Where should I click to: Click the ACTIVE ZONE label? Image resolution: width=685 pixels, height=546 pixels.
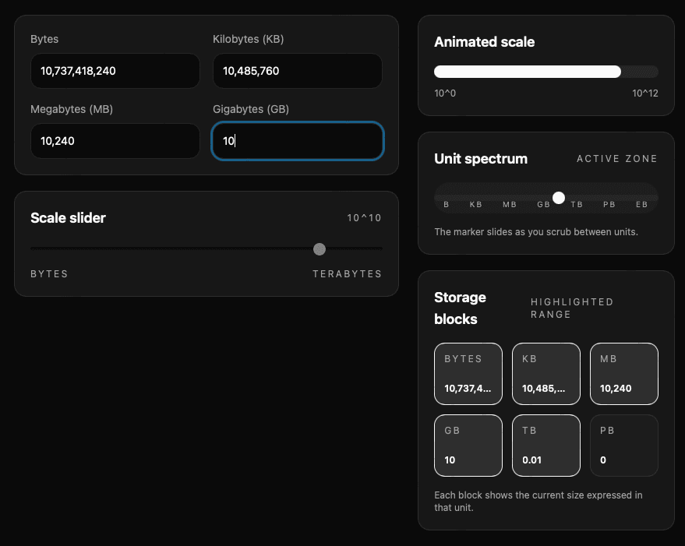616,158
